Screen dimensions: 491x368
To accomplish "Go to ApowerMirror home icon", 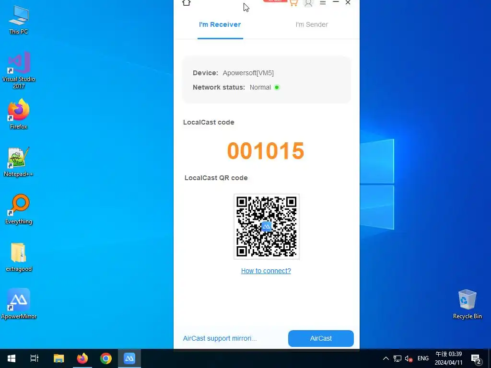I will click(187, 2).
